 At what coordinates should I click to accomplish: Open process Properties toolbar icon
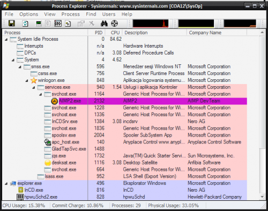(x=81, y=24)
